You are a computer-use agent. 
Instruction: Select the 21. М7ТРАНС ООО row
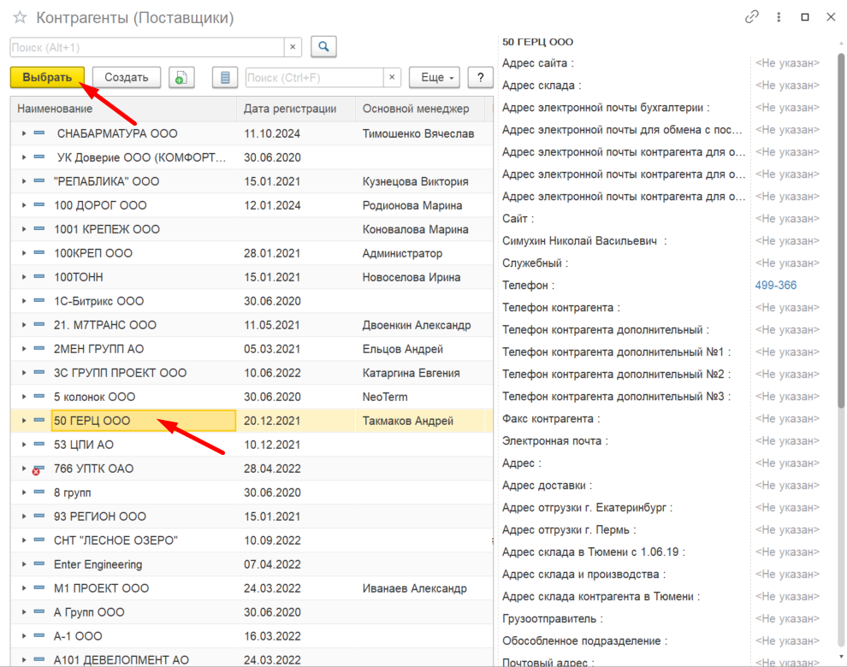[252, 325]
